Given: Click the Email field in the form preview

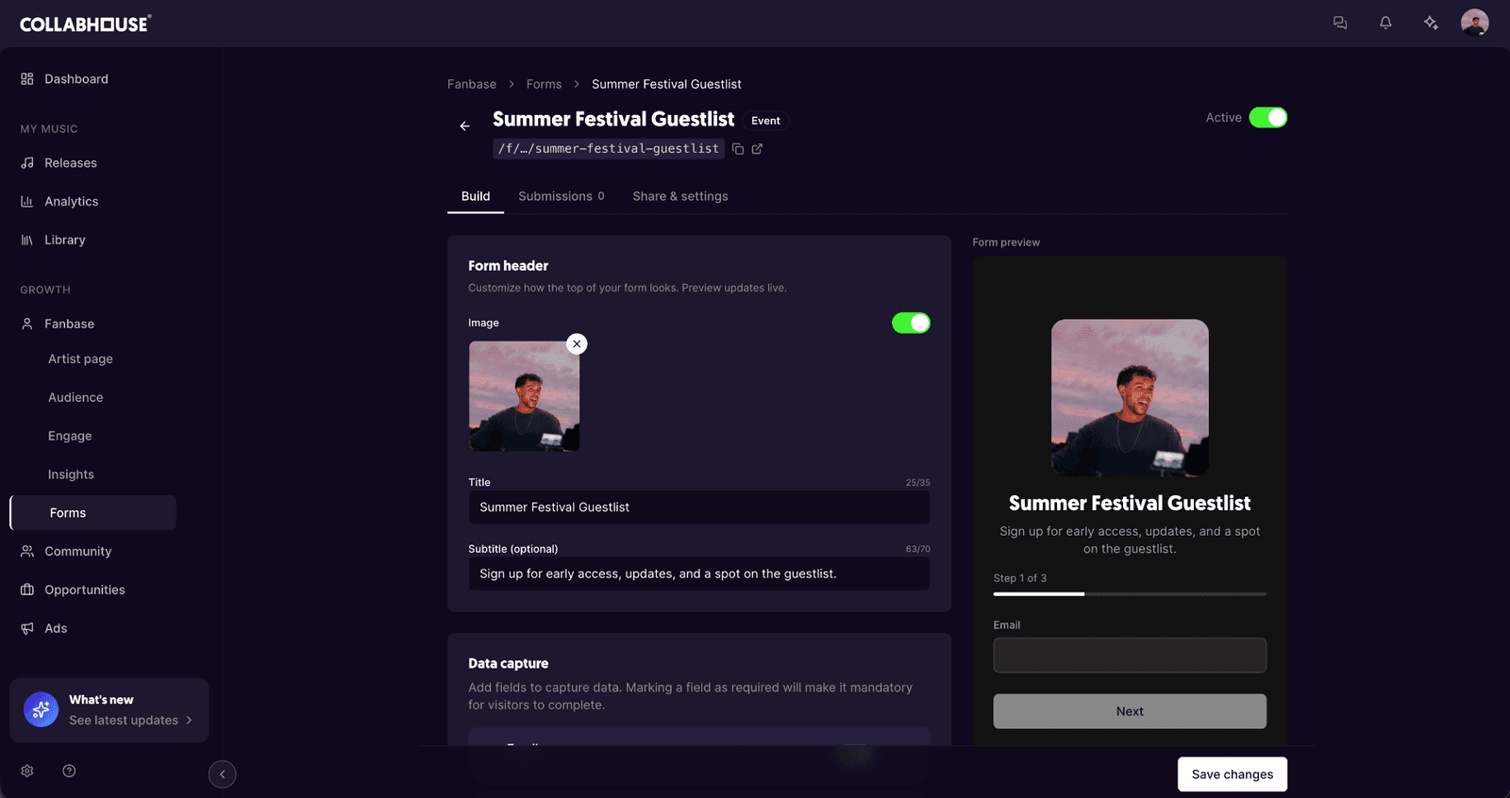Looking at the screenshot, I should (1130, 656).
